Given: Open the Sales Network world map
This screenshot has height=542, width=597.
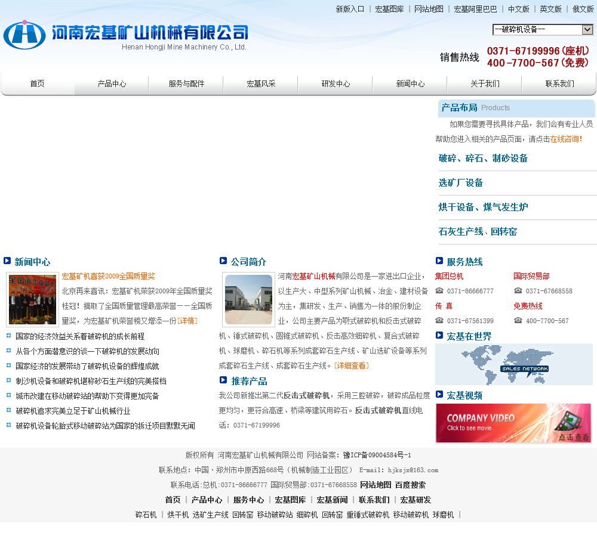Looking at the screenshot, I should [514, 364].
